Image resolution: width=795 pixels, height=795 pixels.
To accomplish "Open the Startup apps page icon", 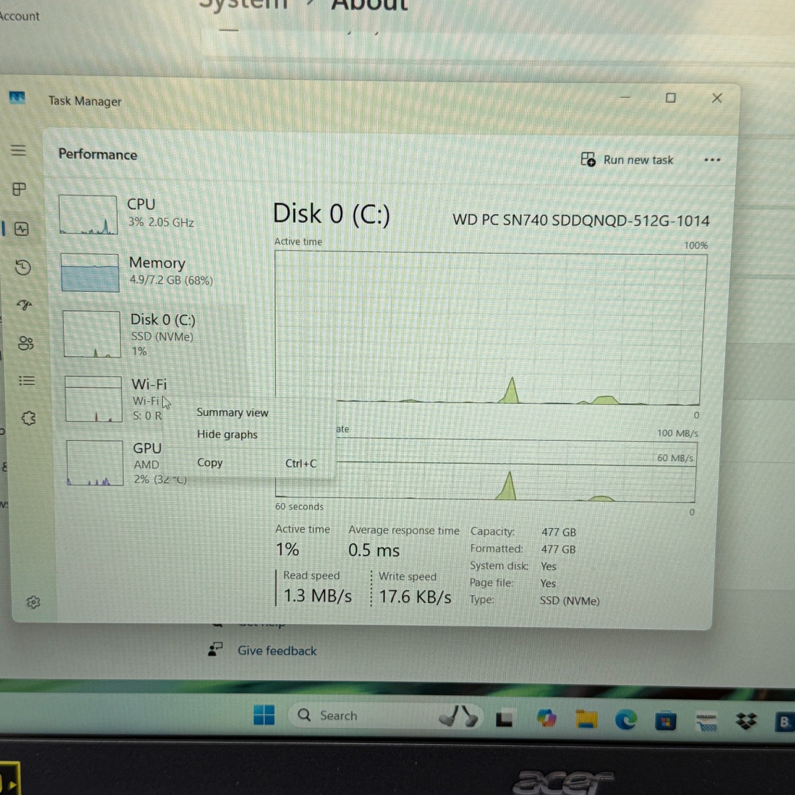I will pyautogui.click(x=24, y=305).
